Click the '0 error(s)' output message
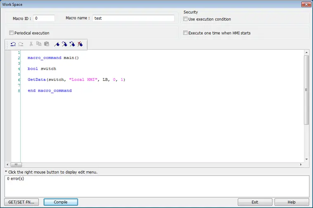 16,178
